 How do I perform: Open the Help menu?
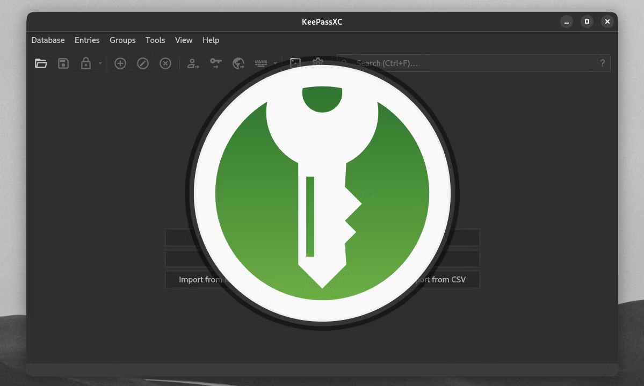click(211, 40)
